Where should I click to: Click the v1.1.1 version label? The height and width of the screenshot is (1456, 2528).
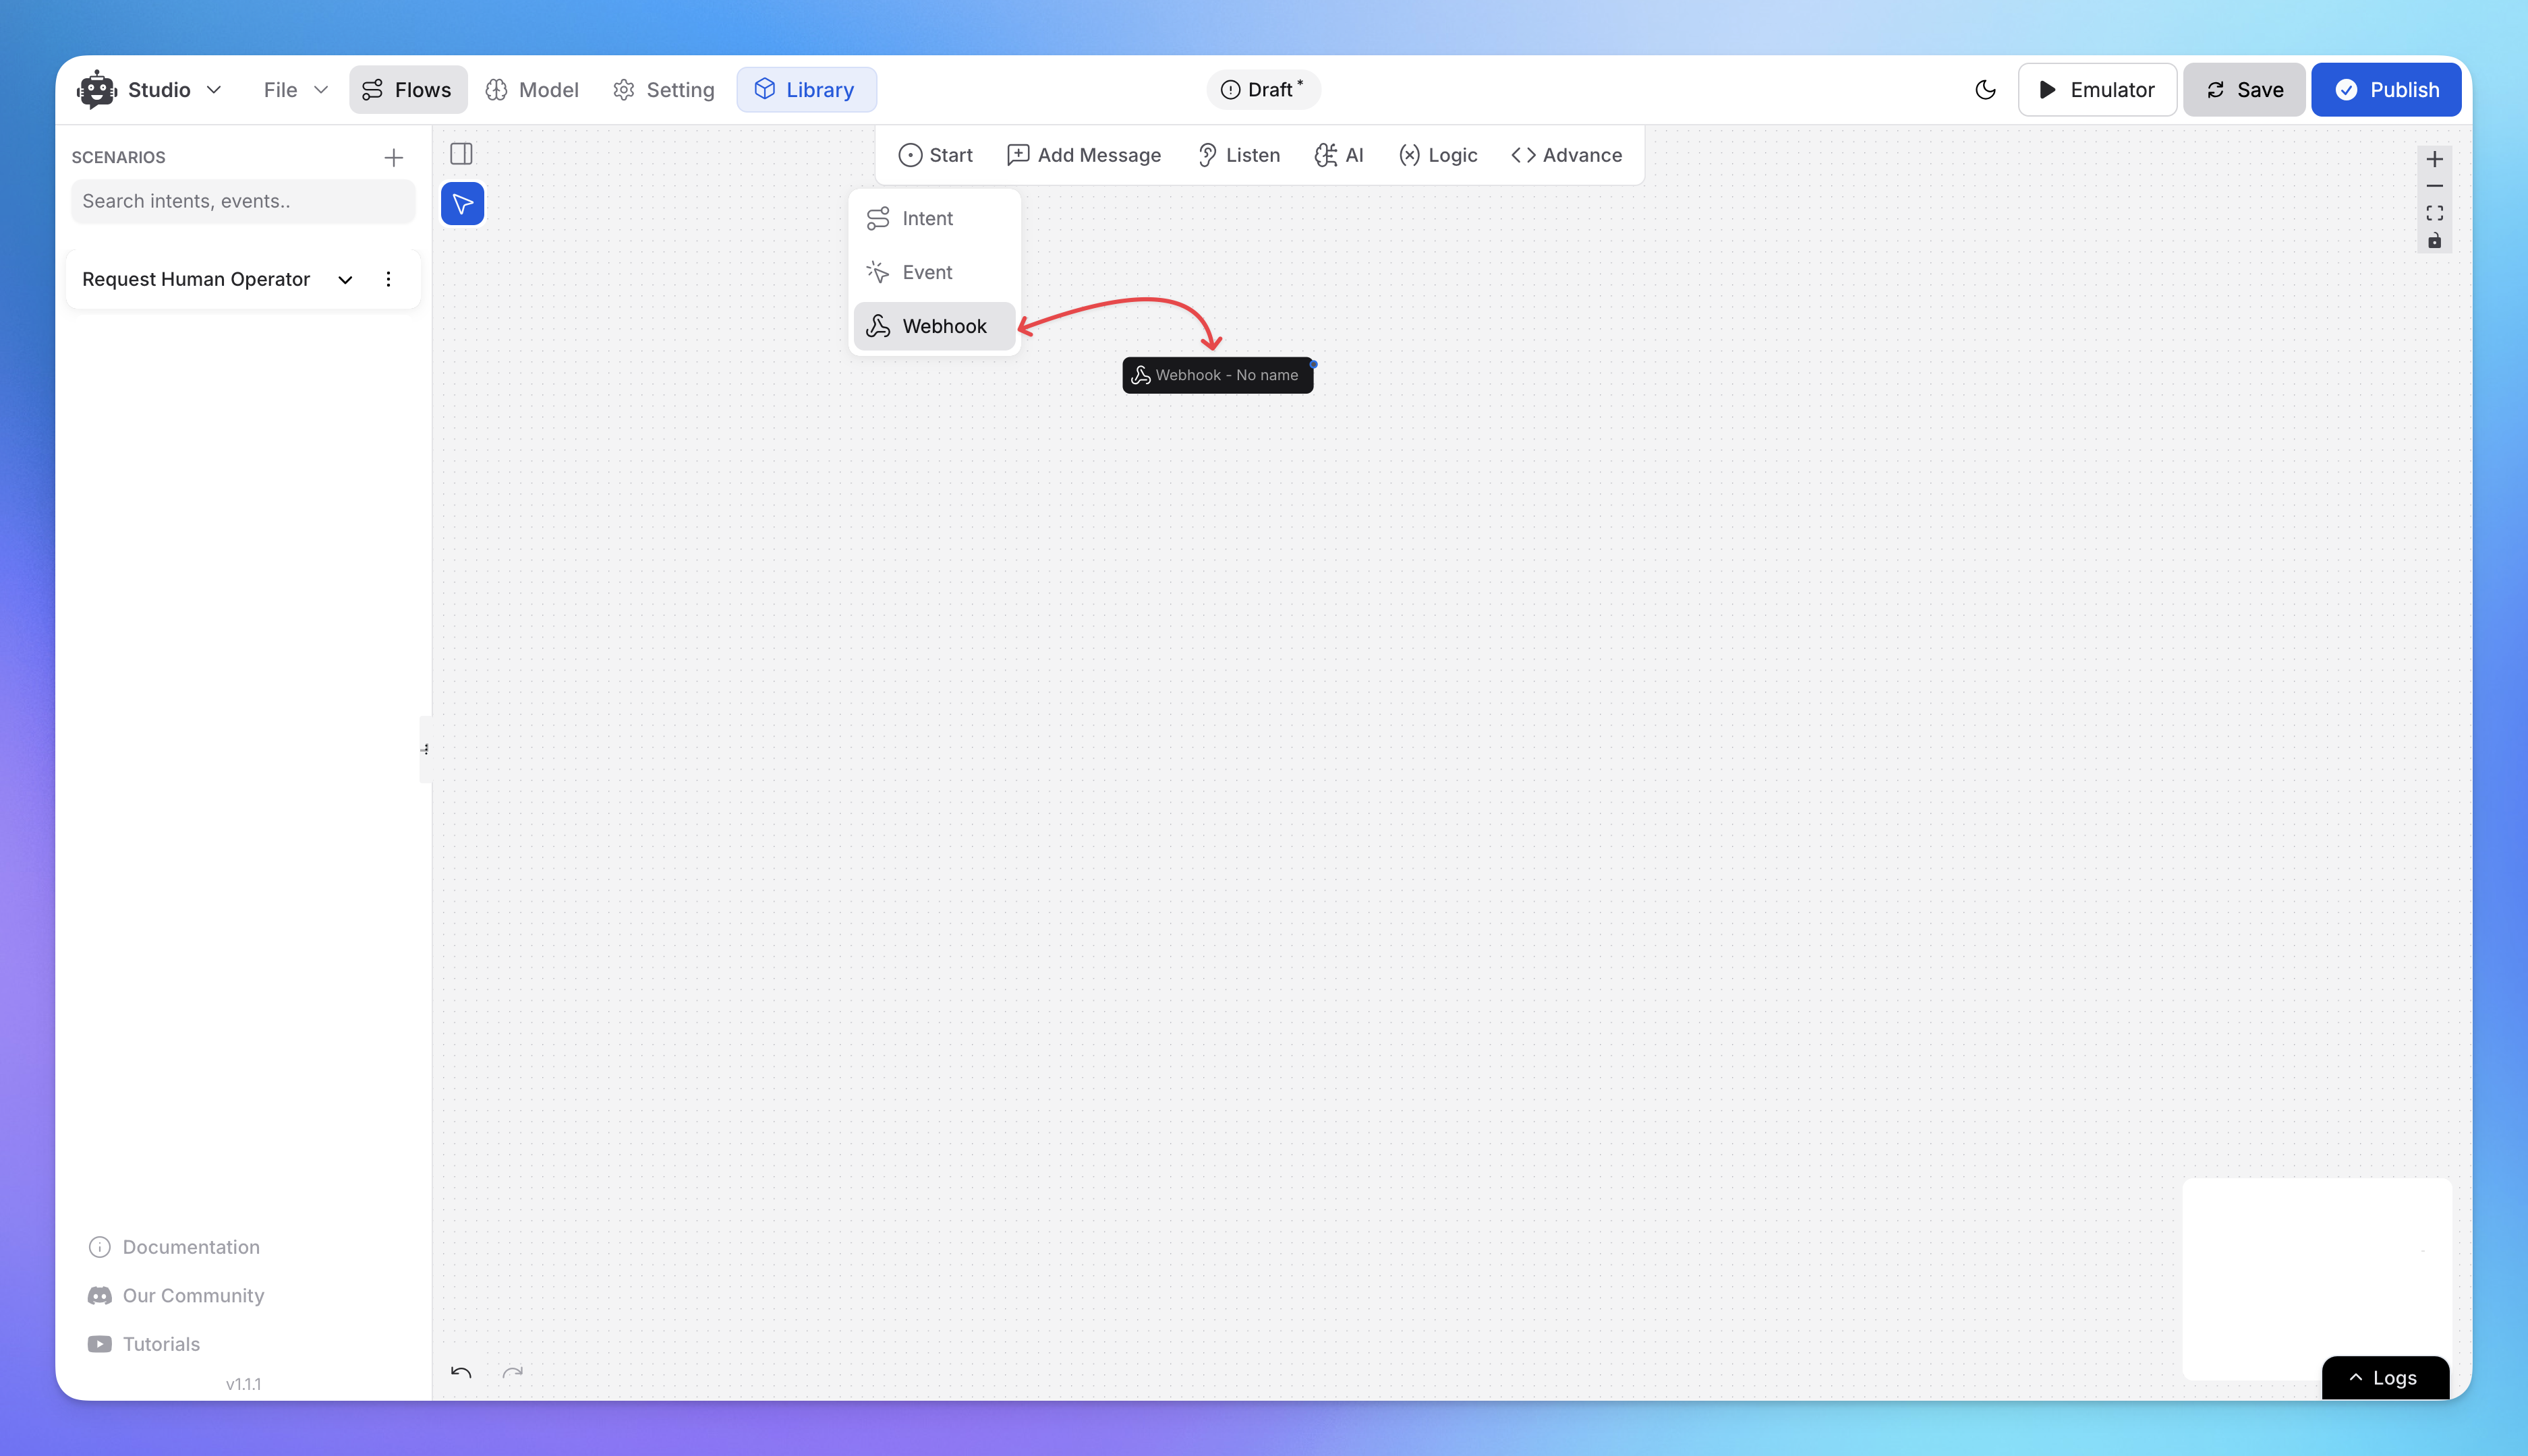(243, 1385)
